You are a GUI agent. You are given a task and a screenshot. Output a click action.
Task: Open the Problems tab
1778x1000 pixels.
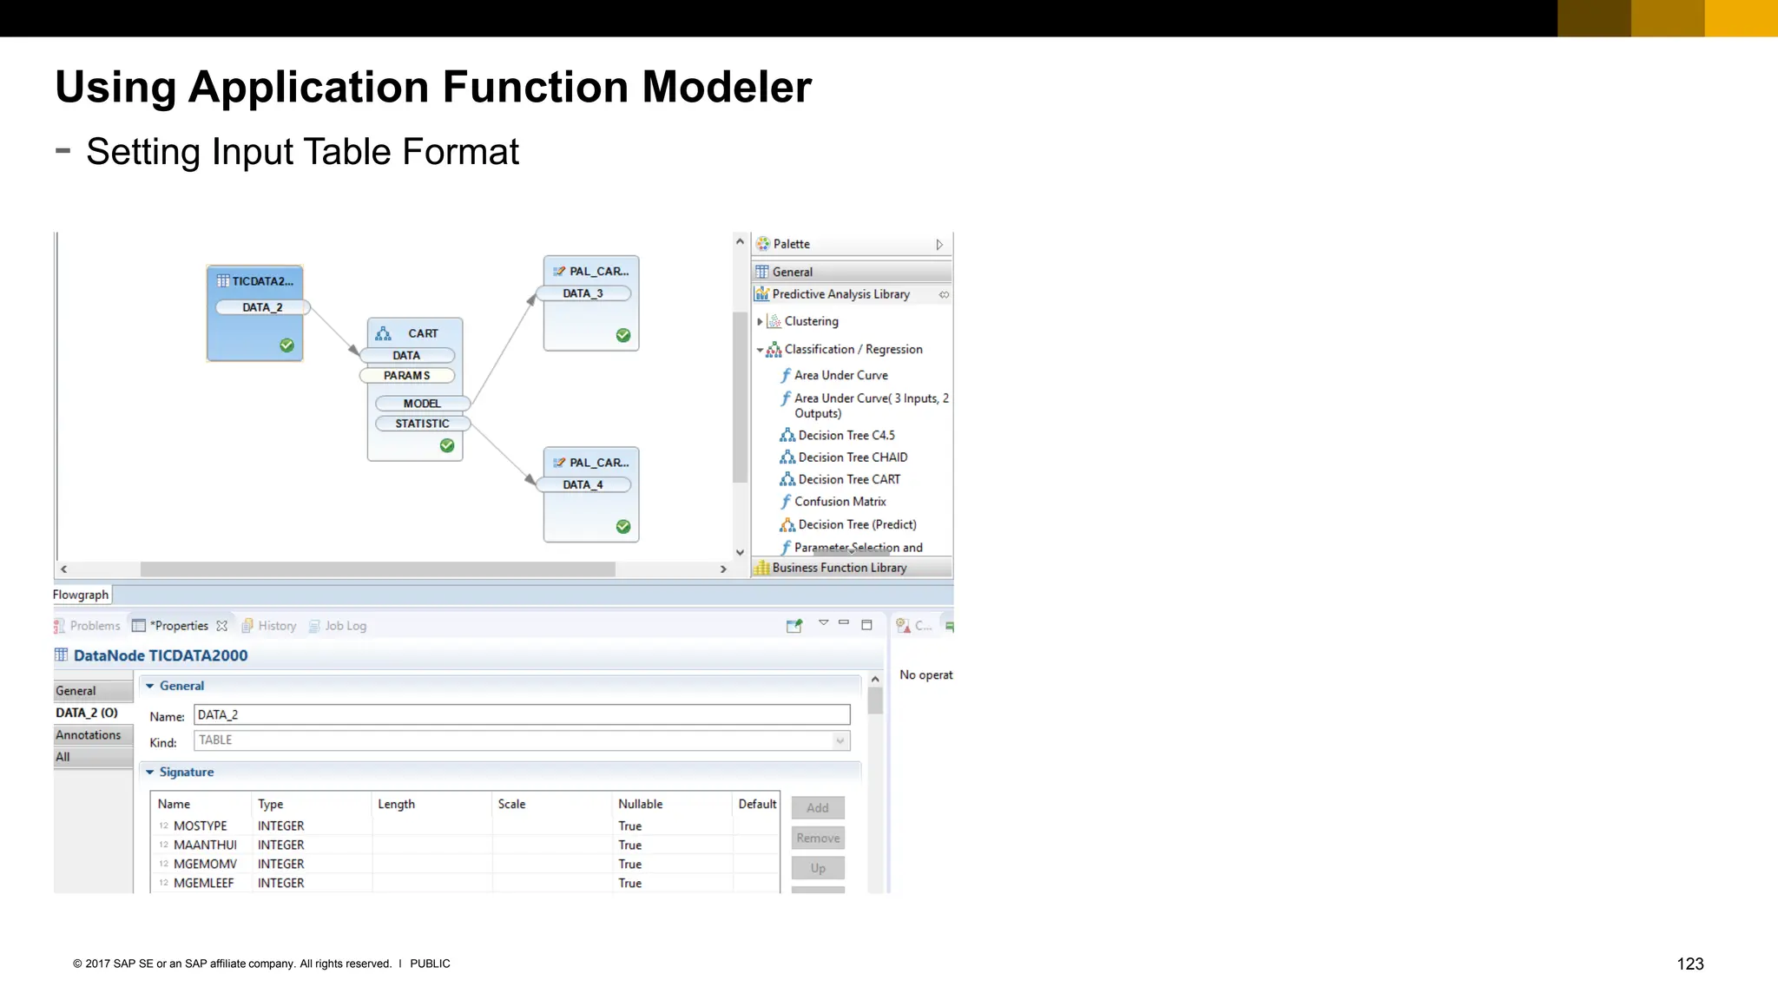(x=87, y=626)
